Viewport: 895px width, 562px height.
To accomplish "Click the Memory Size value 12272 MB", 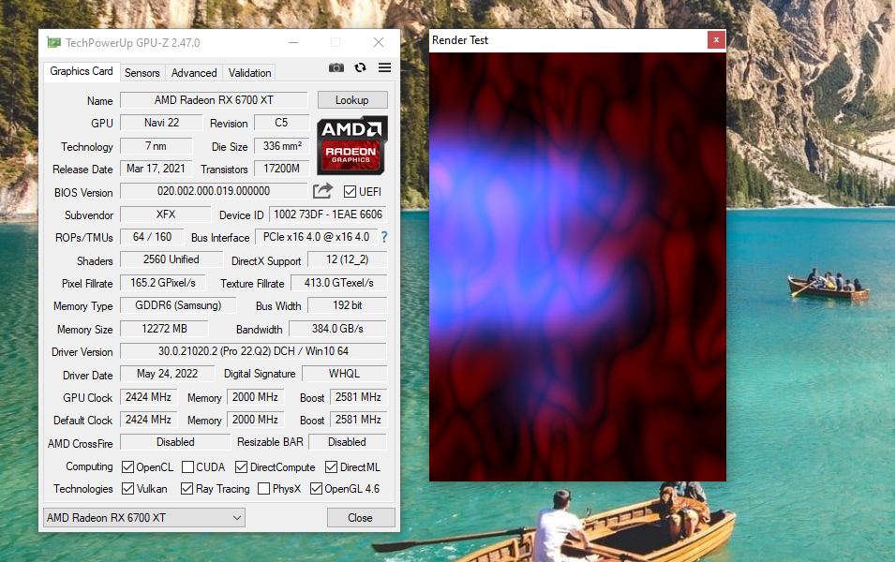I will 164,329.
